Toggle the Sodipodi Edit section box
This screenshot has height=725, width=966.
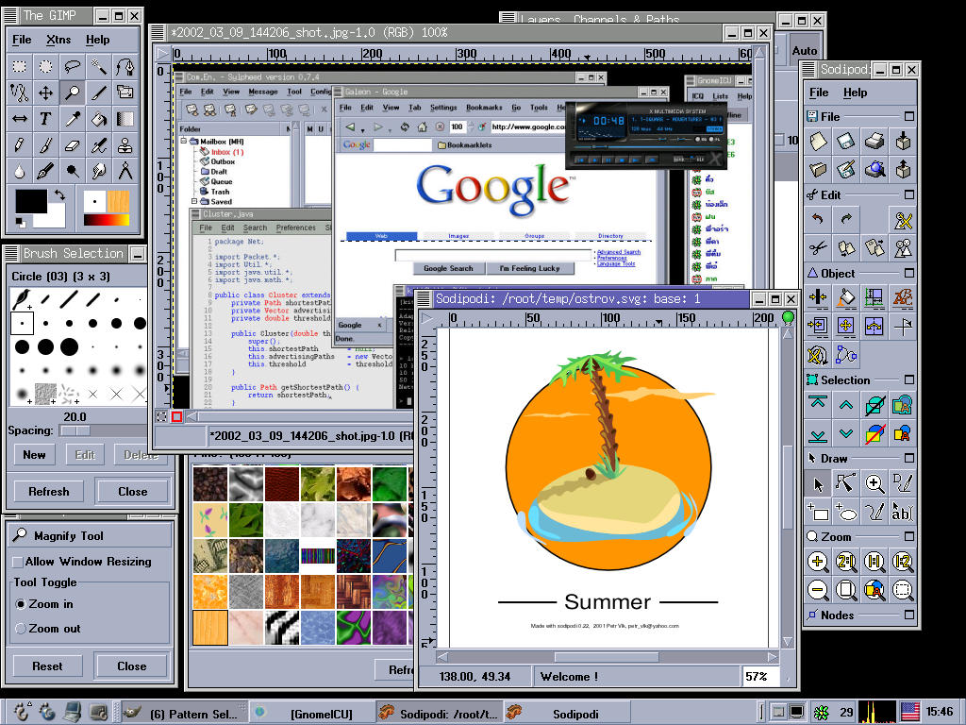908,194
